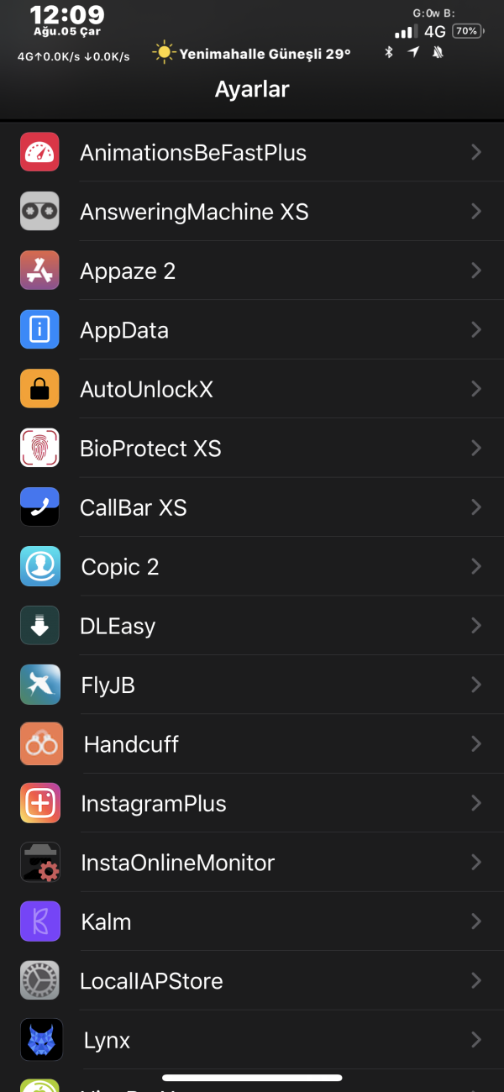Screen dimensions: 504x1092
Task: Expand AppData row using its chevron
Action: click(476, 329)
